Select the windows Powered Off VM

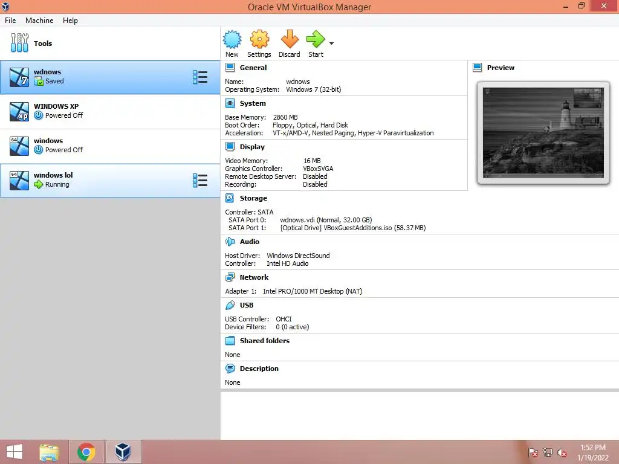[110, 146]
